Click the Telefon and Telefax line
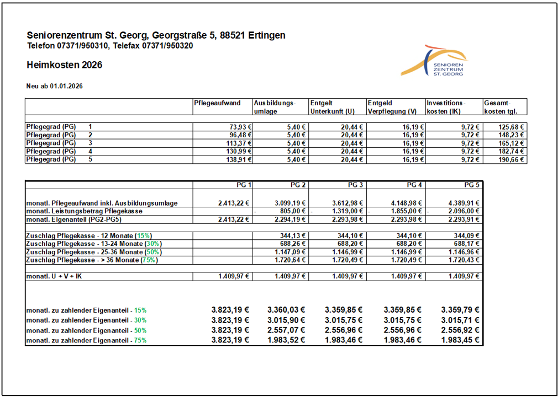558x397 pixels. click(109, 46)
